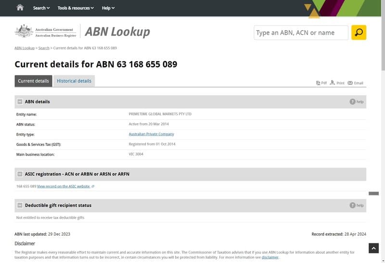385x263 pixels.
Task: Collapse the ABN details section
Action: click(x=20, y=101)
